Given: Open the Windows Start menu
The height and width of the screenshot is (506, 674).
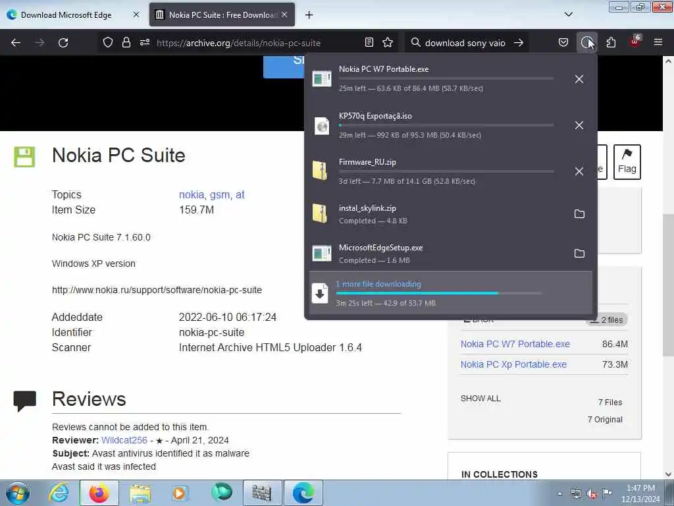Looking at the screenshot, I should [x=18, y=493].
